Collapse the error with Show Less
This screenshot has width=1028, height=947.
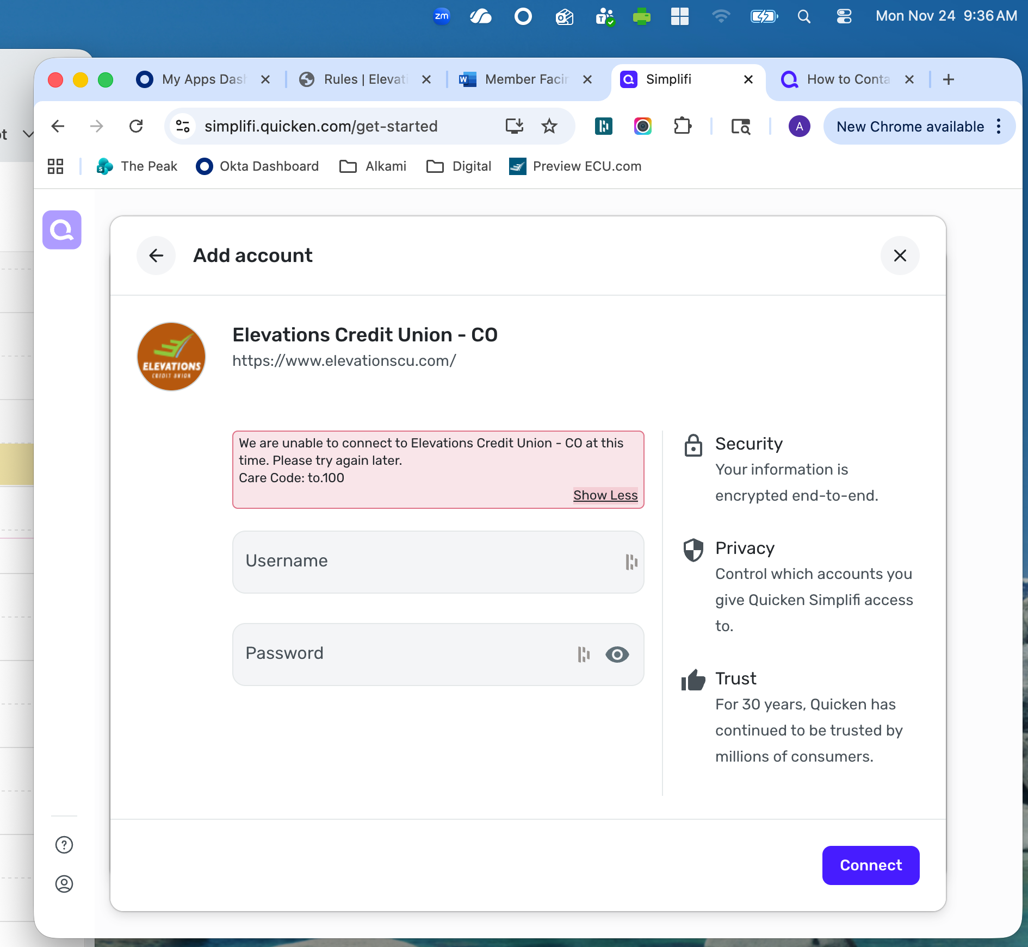coord(605,495)
